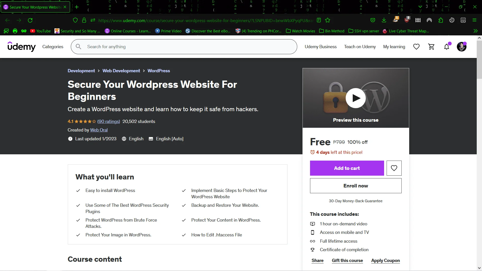
Task: Click the Preview this course thumbnail label
Action: click(356, 120)
